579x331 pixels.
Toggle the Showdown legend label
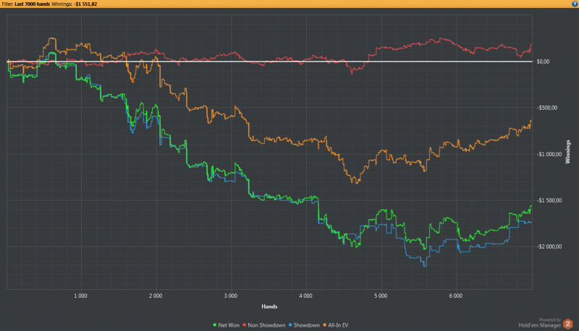coord(306,325)
